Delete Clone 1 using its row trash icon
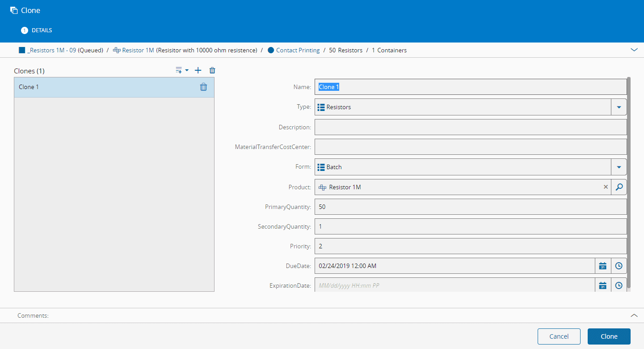Screen dimensions: 644x349 tap(203, 87)
